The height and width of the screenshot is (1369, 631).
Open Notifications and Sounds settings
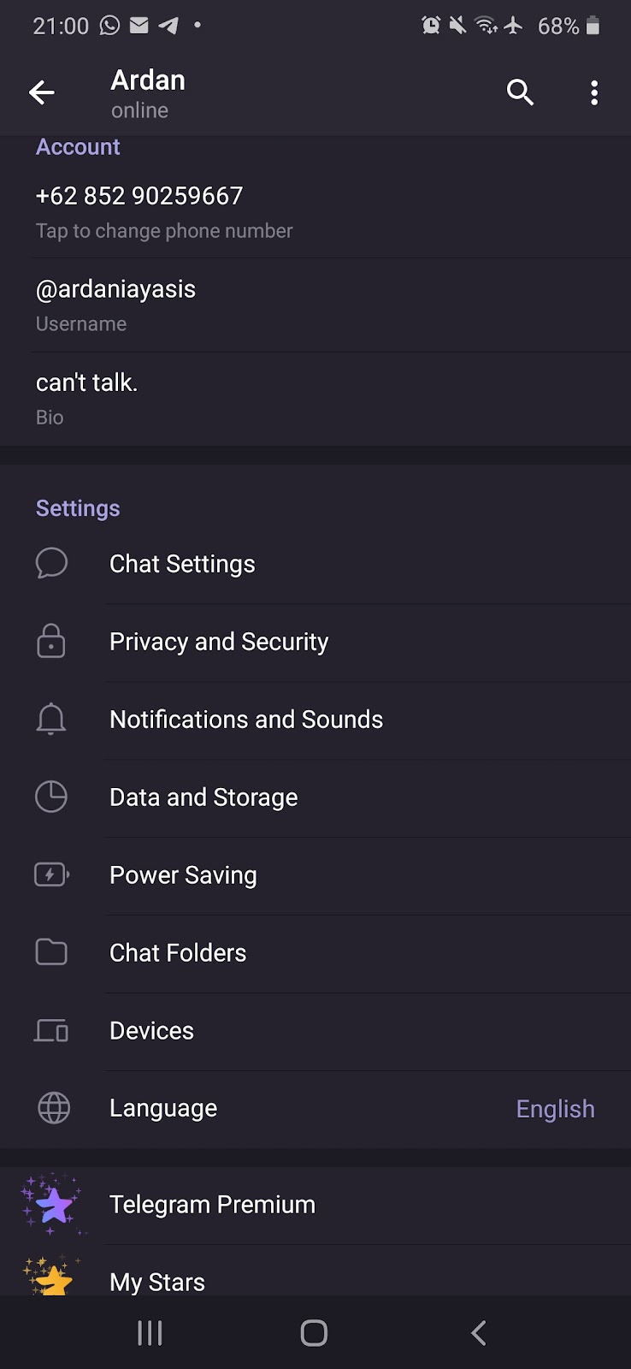pyautogui.click(x=246, y=720)
